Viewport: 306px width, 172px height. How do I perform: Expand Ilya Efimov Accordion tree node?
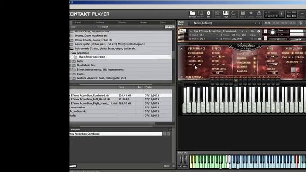click(x=72, y=57)
